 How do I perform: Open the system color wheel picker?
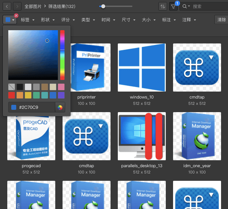point(60,107)
